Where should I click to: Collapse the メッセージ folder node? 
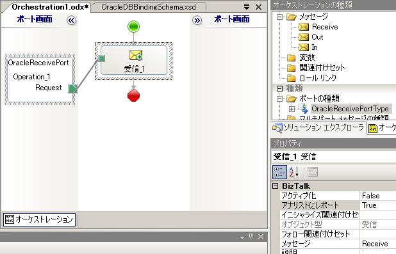point(279,17)
